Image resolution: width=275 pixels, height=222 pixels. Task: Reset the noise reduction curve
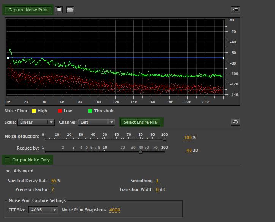click(x=235, y=122)
